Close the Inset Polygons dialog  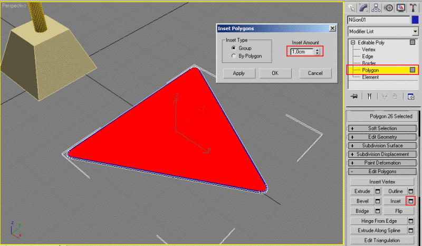[332, 29]
